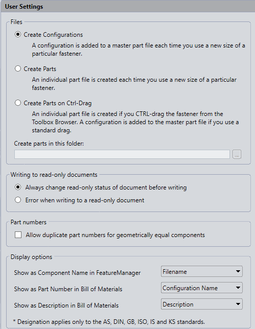The image size is (255, 329).
Task: Enable Allow duplicate part numbers checkbox
Action: coord(18,235)
